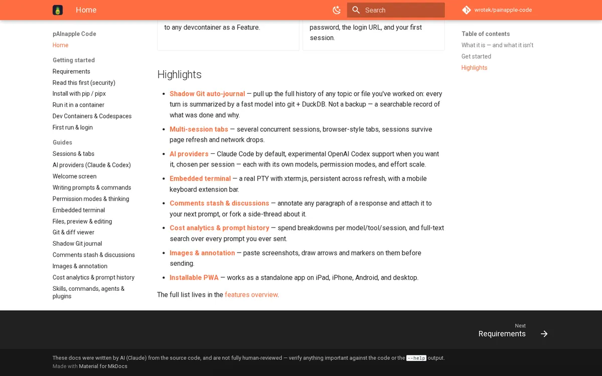The height and width of the screenshot is (376, 602).
Task: Open Requirements in the Getting started section
Action: [x=71, y=72]
